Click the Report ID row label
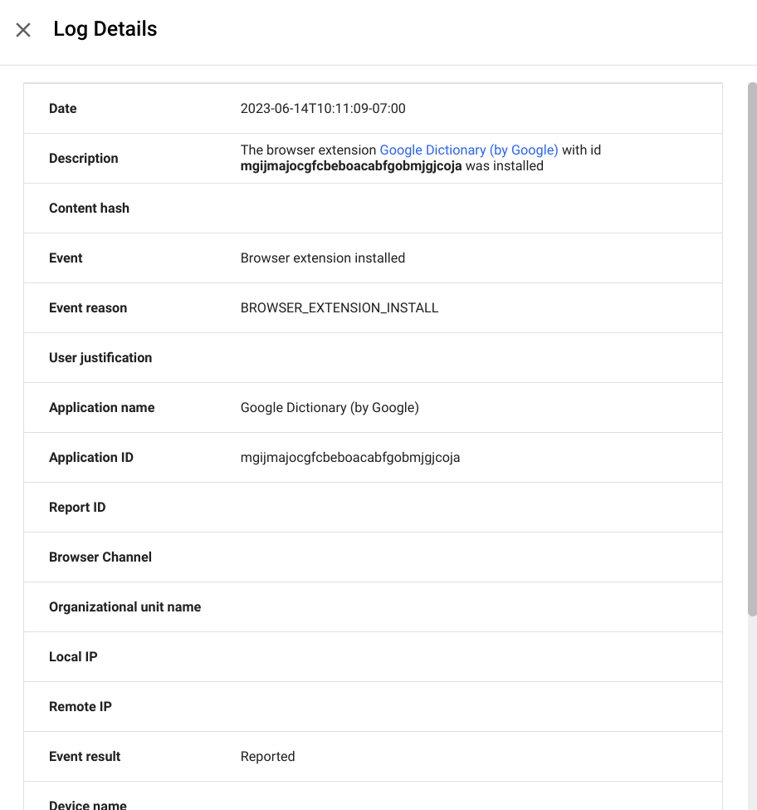The image size is (757, 810). (x=77, y=508)
